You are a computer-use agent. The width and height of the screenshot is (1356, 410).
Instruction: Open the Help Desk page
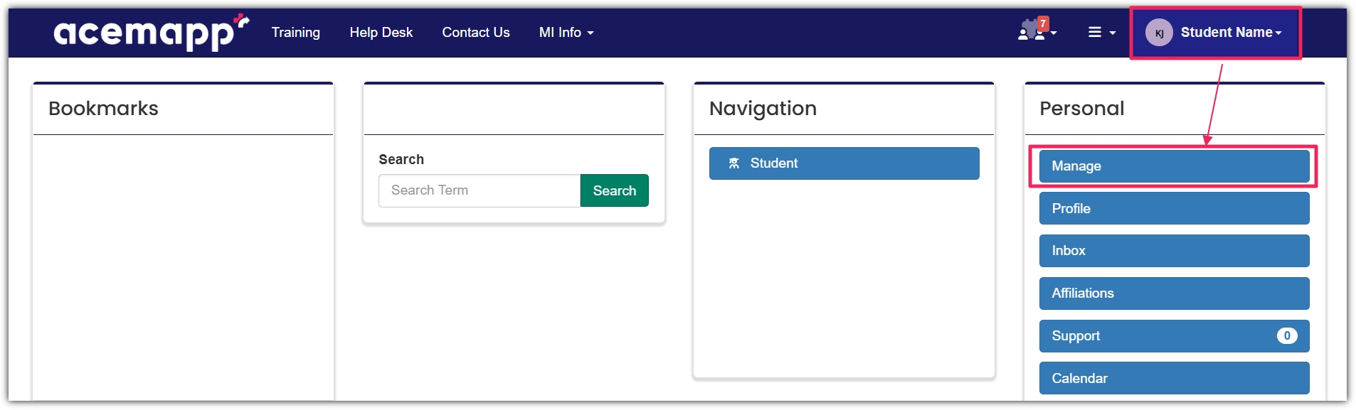coord(381,32)
